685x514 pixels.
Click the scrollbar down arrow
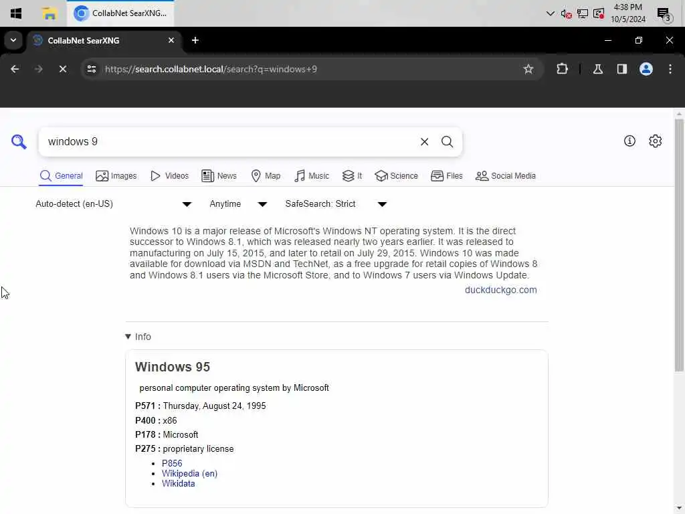tap(679, 509)
